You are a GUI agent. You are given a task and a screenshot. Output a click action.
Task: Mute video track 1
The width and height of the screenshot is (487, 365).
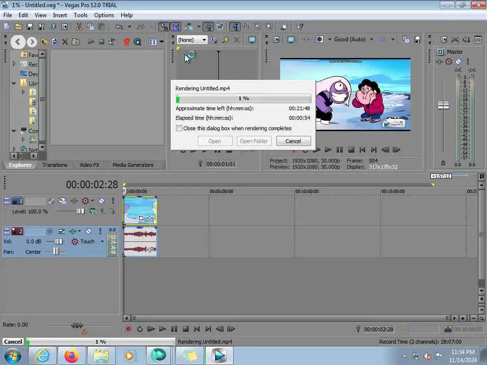pos(102,201)
